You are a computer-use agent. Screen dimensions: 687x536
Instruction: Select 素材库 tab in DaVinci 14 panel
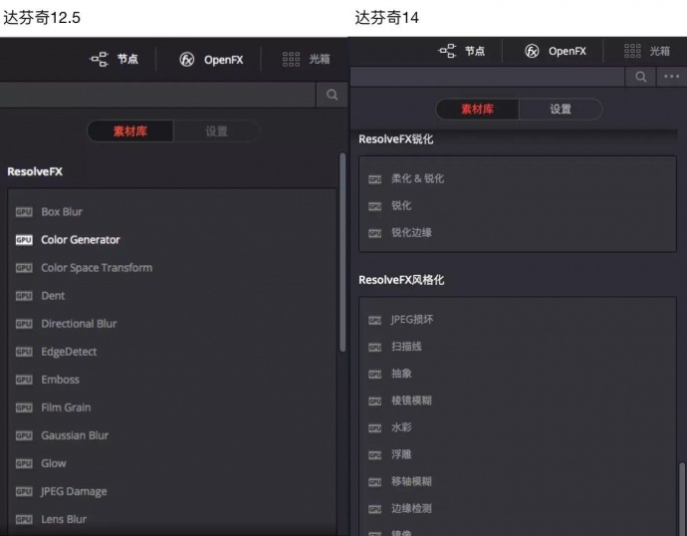pos(477,110)
